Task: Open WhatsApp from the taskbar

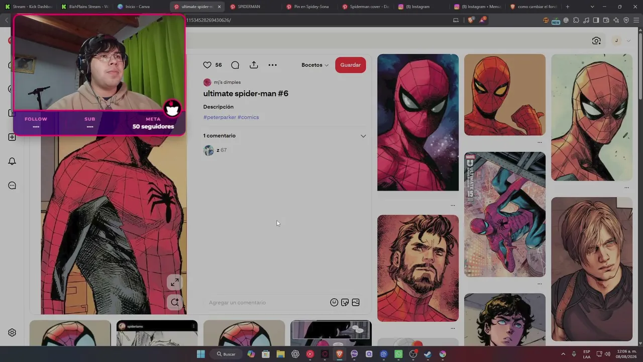Action: [398, 354]
